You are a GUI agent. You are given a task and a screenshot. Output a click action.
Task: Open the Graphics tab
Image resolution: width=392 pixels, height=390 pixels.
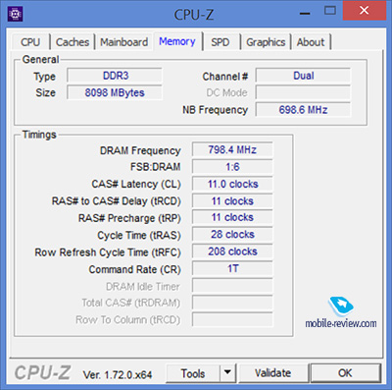point(266,42)
